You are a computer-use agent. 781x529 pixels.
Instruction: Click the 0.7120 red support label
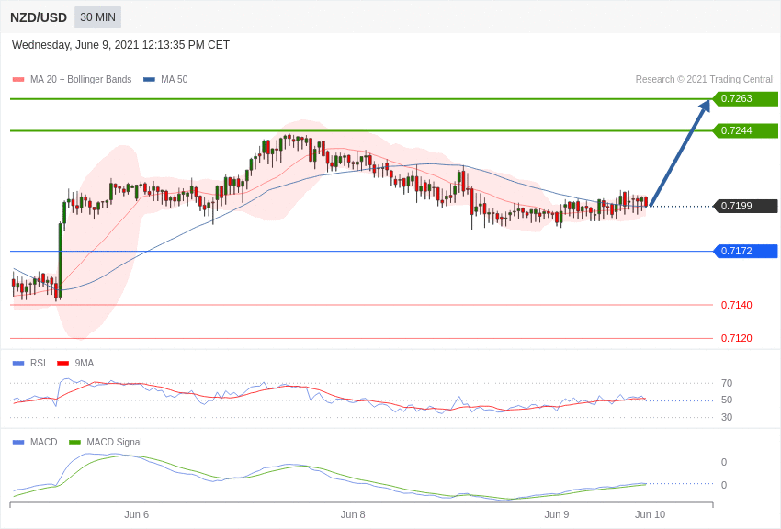click(737, 338)
